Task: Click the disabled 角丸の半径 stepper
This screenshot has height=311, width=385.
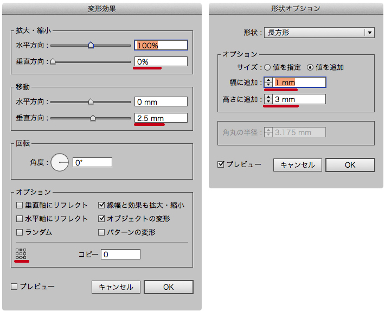Action: (268, 132)
